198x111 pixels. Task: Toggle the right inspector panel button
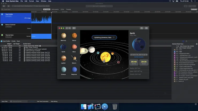click(146, 28)
